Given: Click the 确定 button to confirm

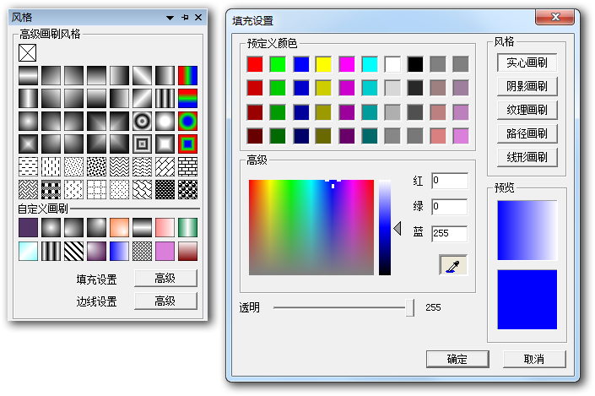Looking at the screenshot, I should click(x=457, y=359).
